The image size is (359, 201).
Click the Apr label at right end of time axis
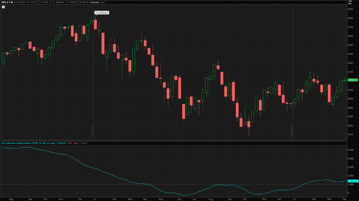coord(345,199)
